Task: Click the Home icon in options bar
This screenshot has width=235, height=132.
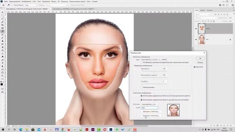Action: pos(3,5)
